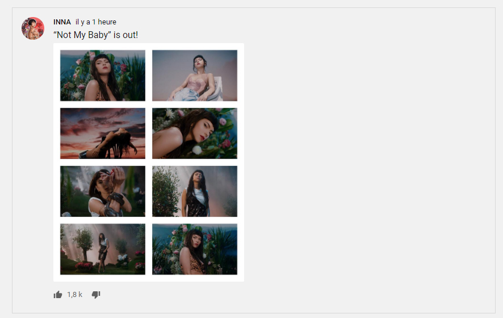The image size is (503, 318).
Task: Open INNA's round profile avatar
Action: point(33,28)
